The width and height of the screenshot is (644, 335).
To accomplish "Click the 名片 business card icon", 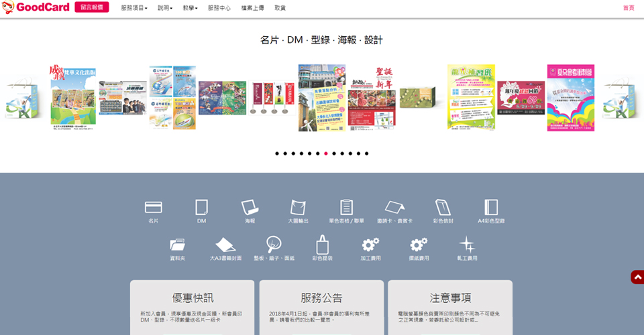I will coord(154,208).
